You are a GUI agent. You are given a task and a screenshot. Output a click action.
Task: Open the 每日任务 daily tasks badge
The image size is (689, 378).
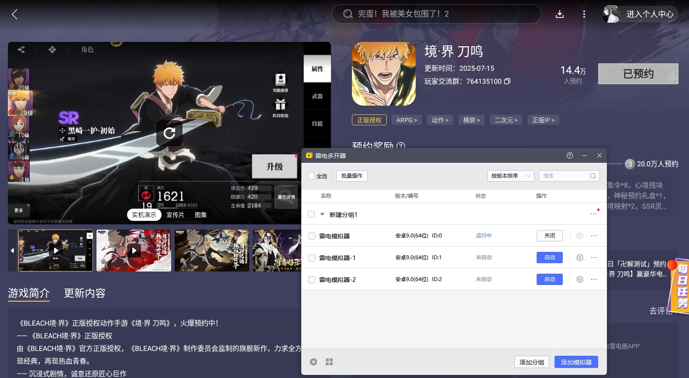pyautogui.click(x=680, y=286)
